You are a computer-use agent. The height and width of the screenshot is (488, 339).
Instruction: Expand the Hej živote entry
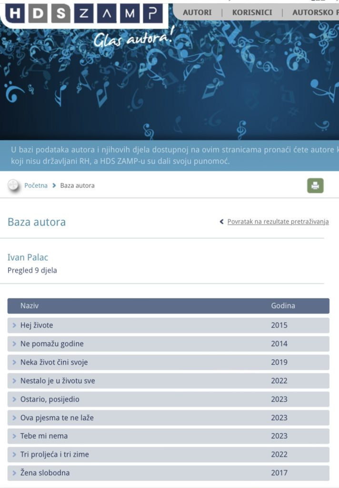(x=168, y=325)
